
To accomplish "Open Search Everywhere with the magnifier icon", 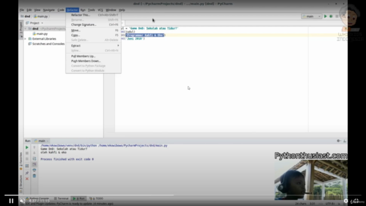I will tap(344, 17).
